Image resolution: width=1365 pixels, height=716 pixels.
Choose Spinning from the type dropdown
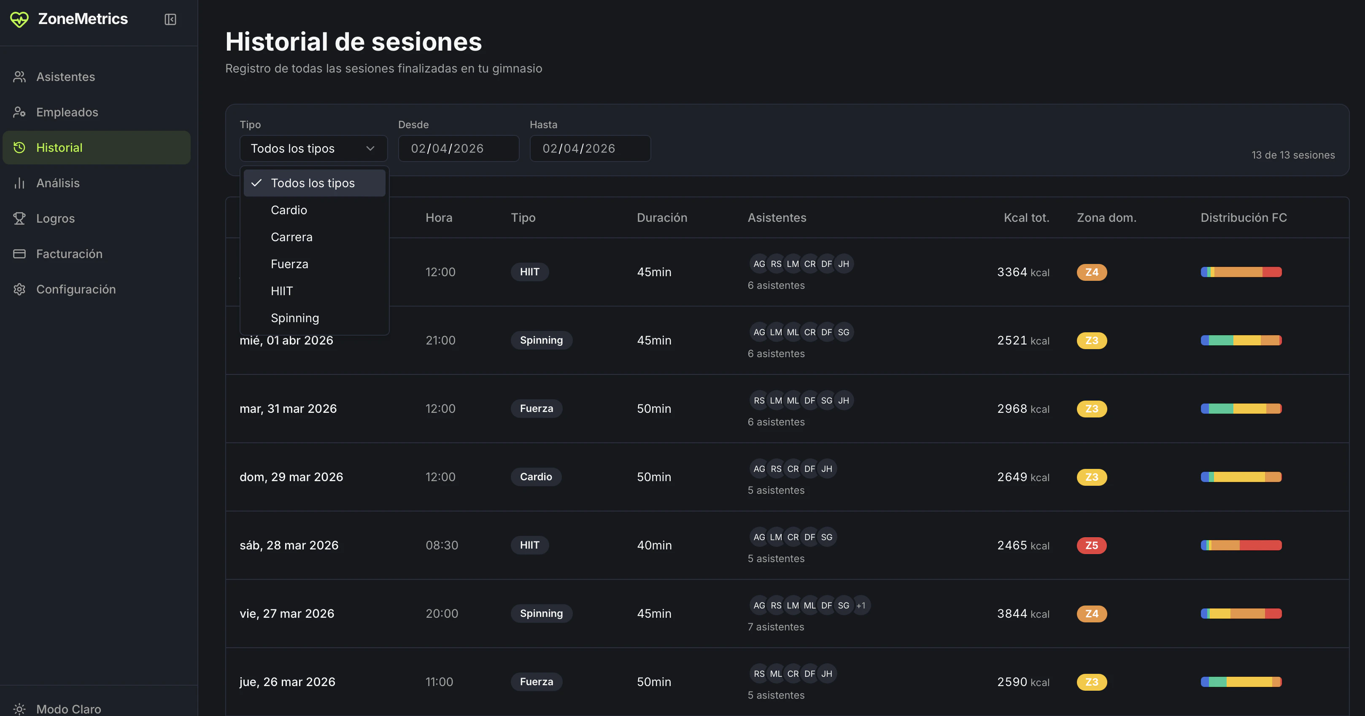(x=295, y=318)
